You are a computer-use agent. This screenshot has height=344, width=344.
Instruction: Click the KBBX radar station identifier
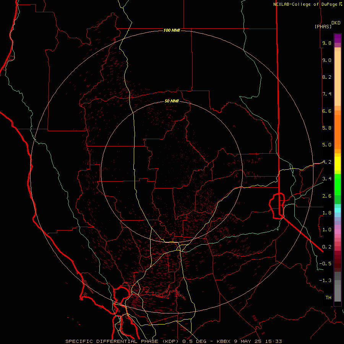click(224, 341)
